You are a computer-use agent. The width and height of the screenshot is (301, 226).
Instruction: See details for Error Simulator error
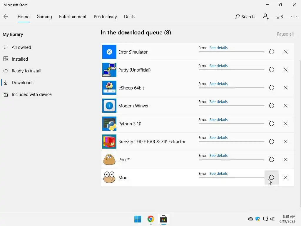218,48
